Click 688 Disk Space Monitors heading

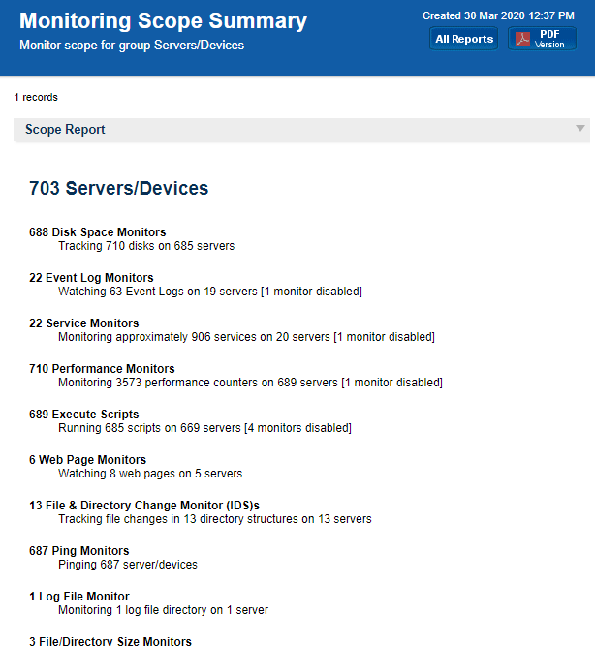coord(97,232)
